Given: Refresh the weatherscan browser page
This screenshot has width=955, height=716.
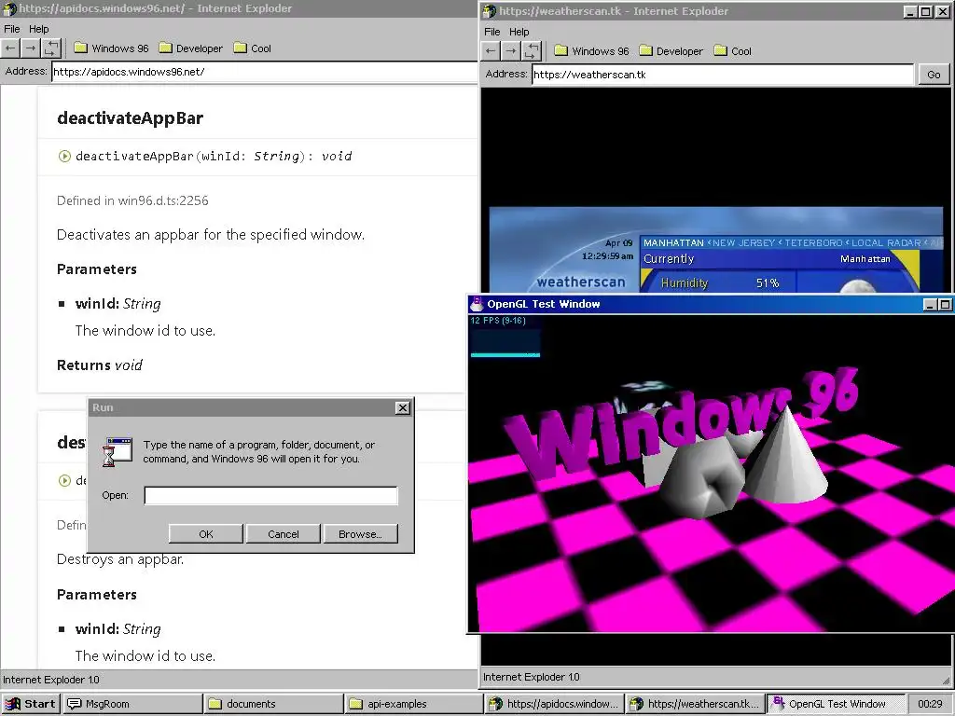Looking at the screenshot, I should pyautogui.click(x=531, y=51).
